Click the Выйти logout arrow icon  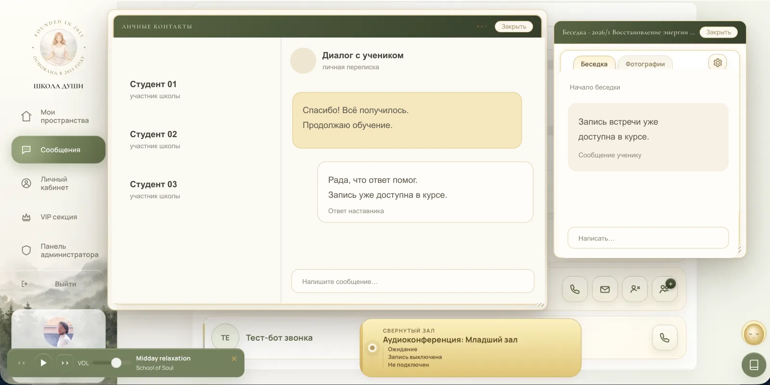(x=25, y=284)
